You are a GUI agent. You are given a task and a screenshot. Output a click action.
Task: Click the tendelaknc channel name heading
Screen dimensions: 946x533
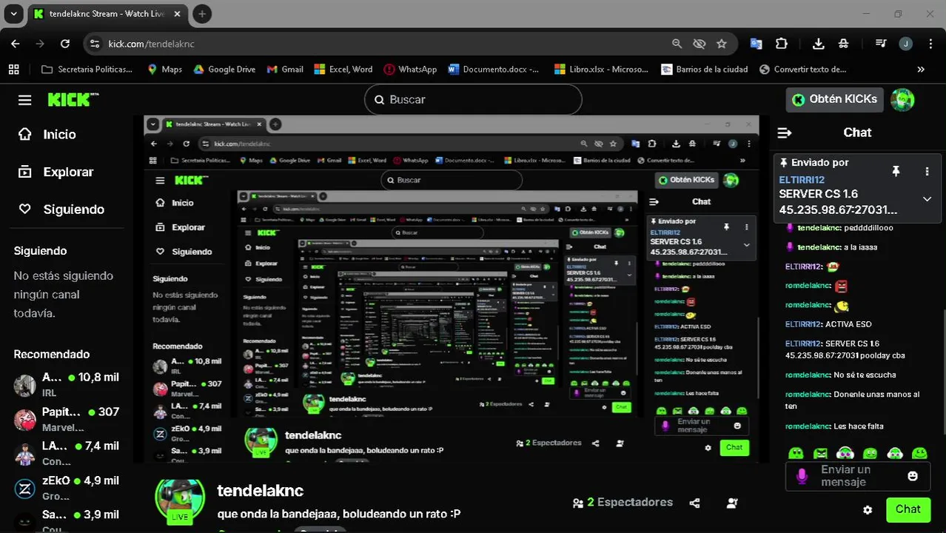click(x=260, y=490)
